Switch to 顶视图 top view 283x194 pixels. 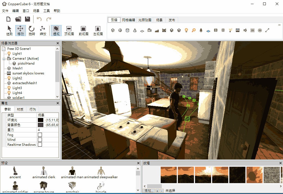pos(69,30)
